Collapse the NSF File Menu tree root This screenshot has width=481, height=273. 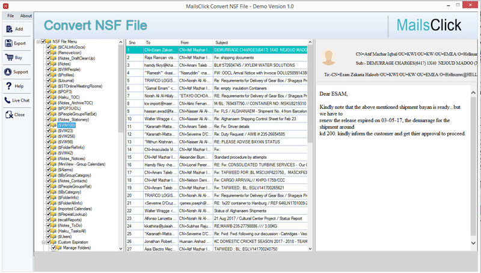38,41
